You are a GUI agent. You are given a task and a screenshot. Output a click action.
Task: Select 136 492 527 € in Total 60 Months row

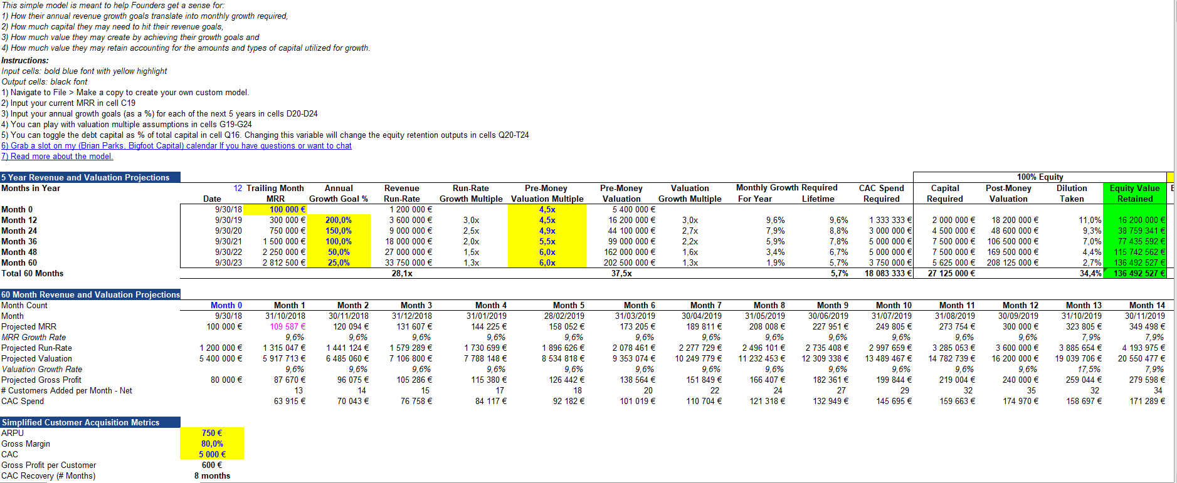coord(1134,273)
